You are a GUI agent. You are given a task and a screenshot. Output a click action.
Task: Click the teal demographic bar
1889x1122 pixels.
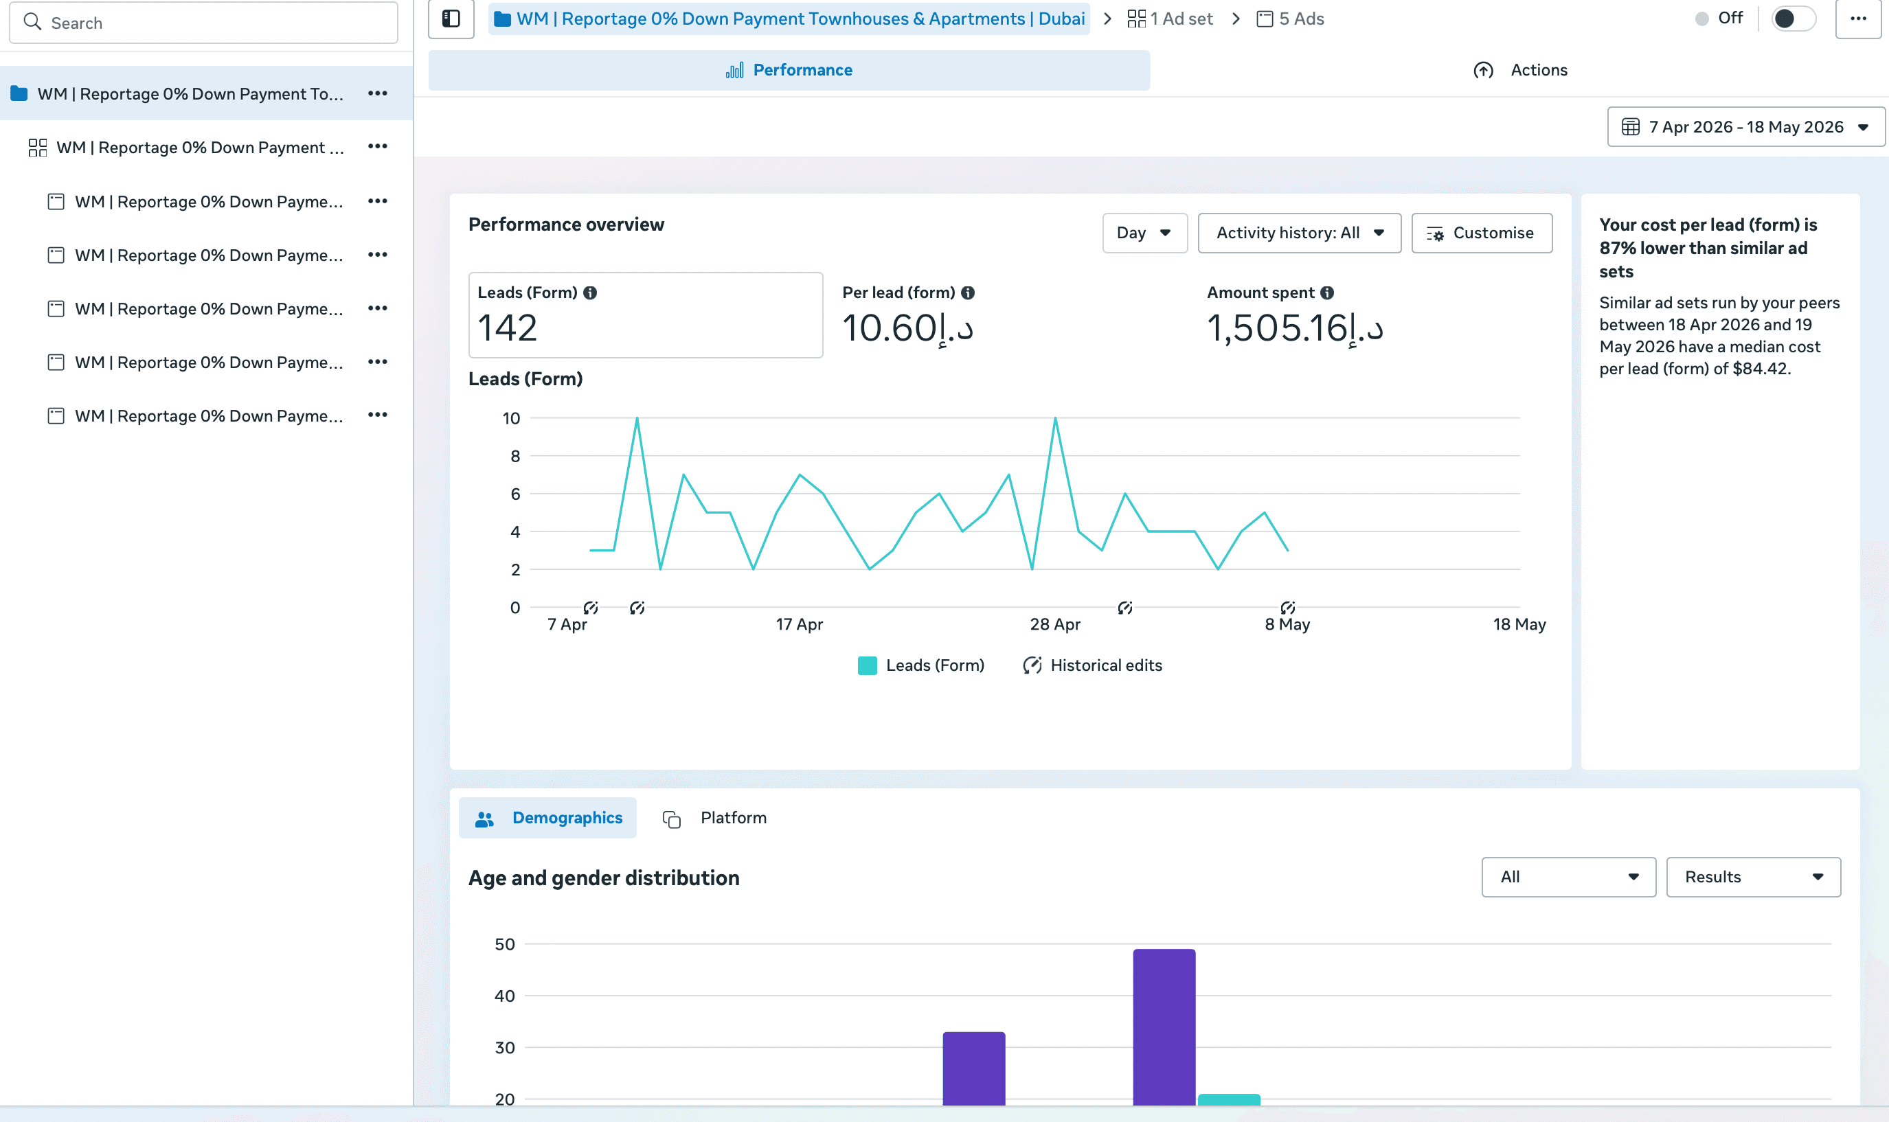pyautogui.click(x=1230, y=1100)
